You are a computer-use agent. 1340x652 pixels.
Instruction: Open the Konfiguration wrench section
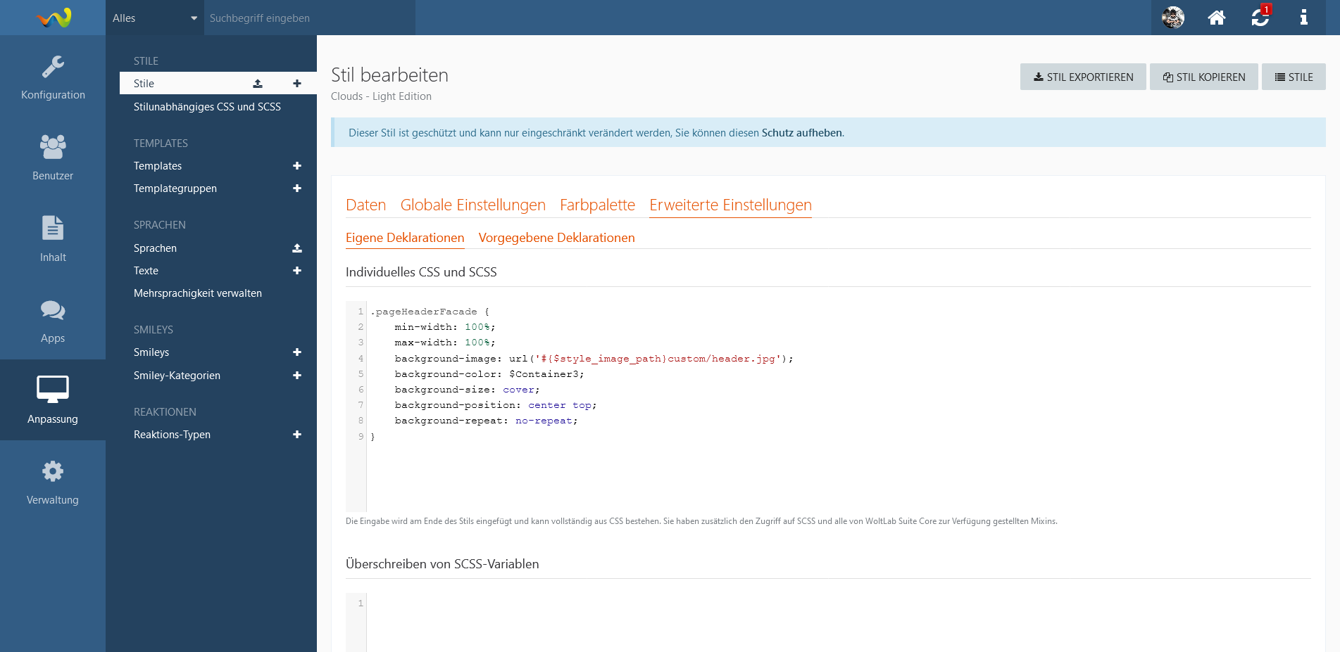coord(53,77)
